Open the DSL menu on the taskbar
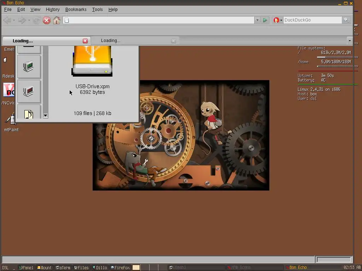The height and width of the screenshot is (271, 362). (5, 267)
